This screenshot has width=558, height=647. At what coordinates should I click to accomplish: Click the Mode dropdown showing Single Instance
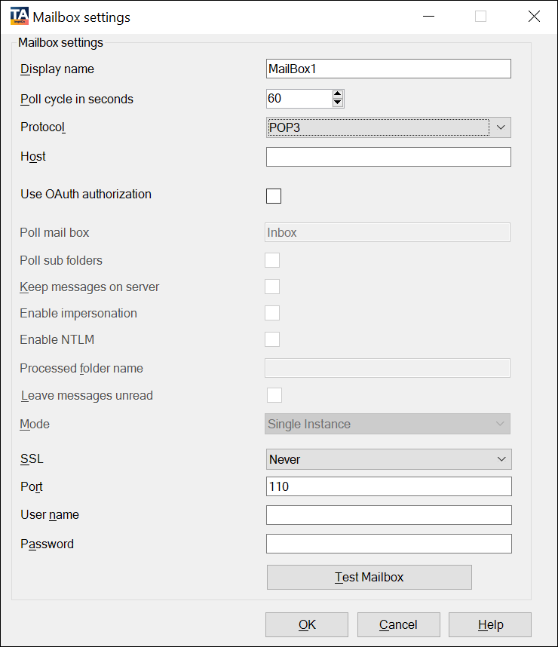pos(388,424)
